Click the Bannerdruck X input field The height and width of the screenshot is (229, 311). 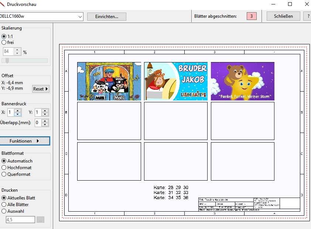11,112
